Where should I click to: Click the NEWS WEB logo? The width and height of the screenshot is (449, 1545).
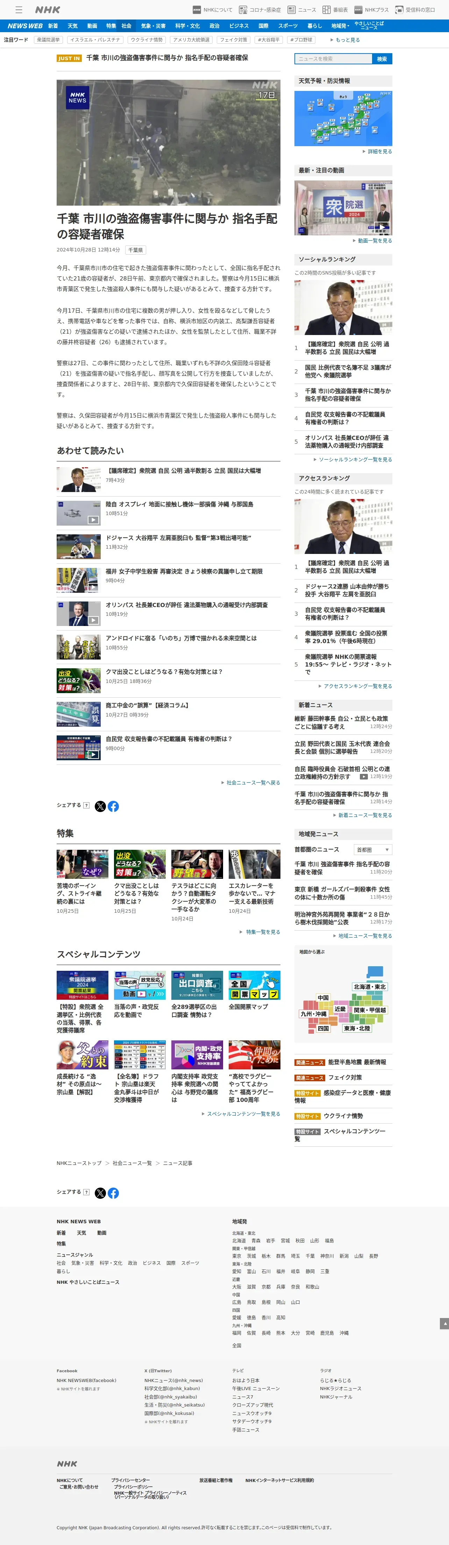(24, 26)
